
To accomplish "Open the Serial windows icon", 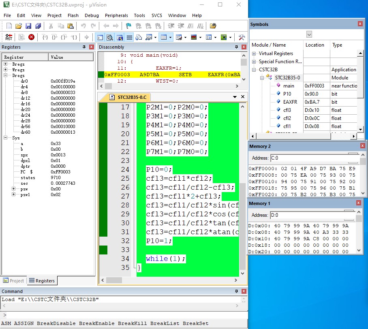I will tap(179, 37).
